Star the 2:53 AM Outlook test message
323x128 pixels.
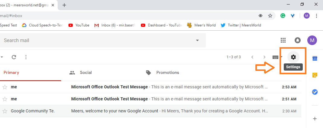point(5,87)
